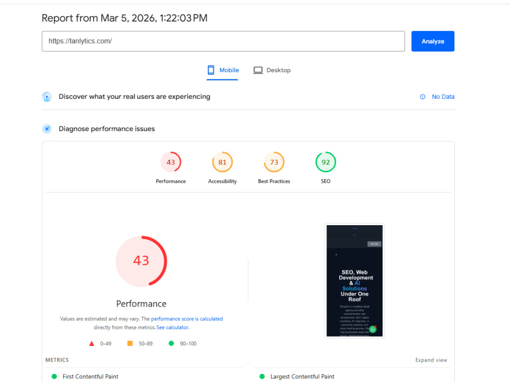
Task: Click the Best Practices label
Action: click(274, 181)
